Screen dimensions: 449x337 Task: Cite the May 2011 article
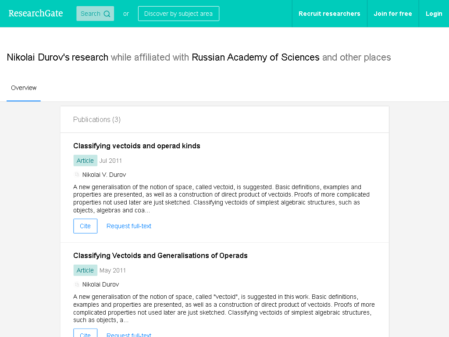(x=85, y=333)
